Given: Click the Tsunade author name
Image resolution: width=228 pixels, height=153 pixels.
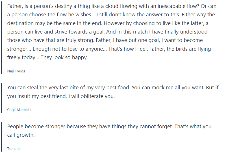Looking at the screenshot, I should 14,148.
